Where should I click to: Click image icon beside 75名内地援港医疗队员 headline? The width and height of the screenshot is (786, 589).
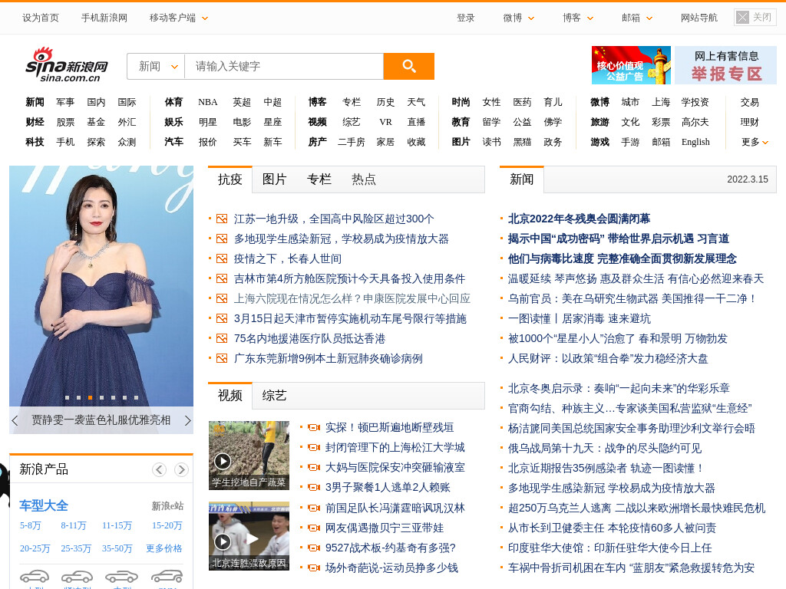(222, 338)
